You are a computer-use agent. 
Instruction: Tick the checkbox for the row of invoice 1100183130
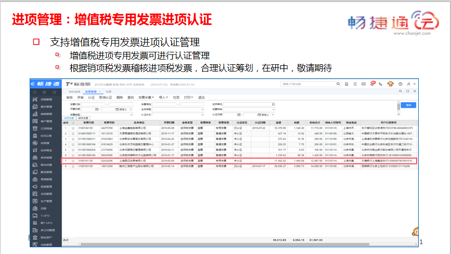pyautogui.click(x=73, y=166)
